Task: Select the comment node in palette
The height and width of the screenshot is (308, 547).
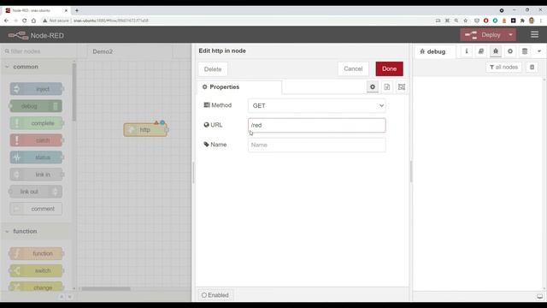Action: point(36,209)
